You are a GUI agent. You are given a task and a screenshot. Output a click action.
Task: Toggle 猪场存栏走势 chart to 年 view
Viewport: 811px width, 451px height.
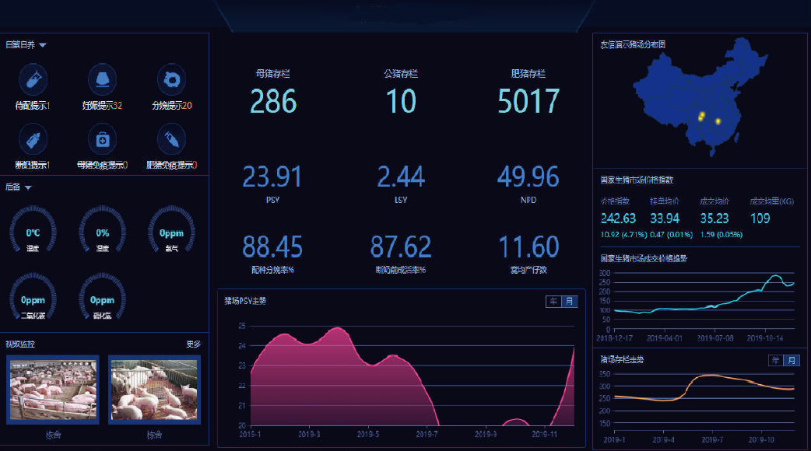[x=776, y=360]
